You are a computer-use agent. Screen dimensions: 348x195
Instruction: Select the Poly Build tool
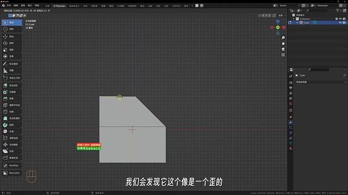point(12,118)
